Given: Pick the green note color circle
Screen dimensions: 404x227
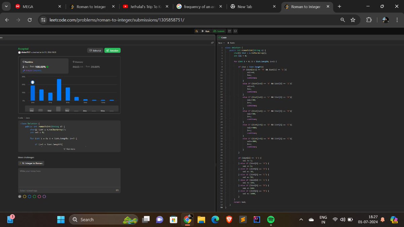Looking at the screenshot, I should (x=34, y=196).
